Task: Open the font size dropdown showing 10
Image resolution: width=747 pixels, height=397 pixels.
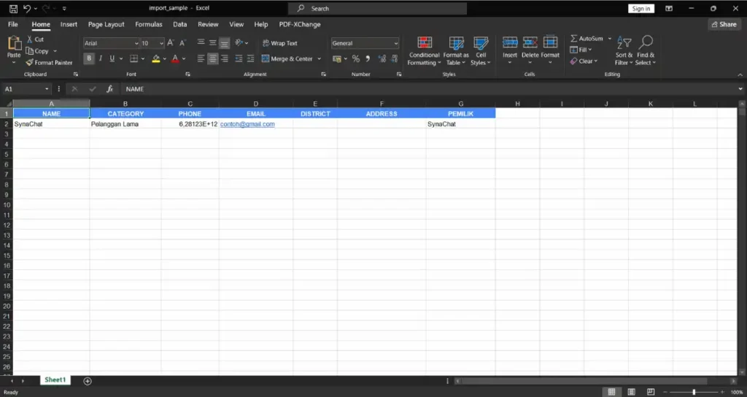Action: point(161,43)
